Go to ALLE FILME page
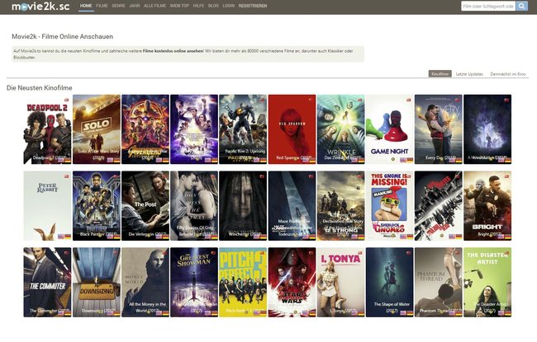Viewport: 537px width, 342px height. [154, 6]
